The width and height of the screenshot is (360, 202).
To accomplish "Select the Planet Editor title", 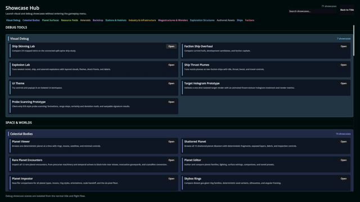I will click(x=192, y=160).
